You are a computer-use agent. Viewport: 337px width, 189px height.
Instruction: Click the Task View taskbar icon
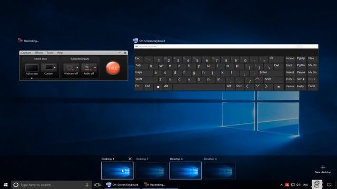[x=97, y=185]
